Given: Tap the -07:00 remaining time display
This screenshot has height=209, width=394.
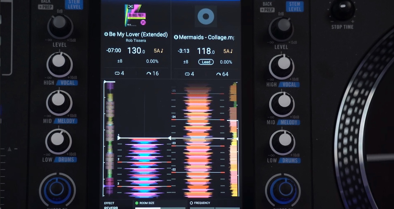Looking at the screenshot, I should click(114, 50).
